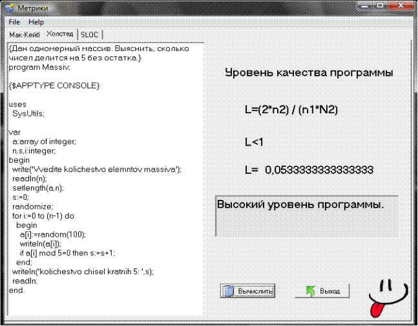Switch to the Мак-Кейб tab
418x326 pixels.
[25, 34]
